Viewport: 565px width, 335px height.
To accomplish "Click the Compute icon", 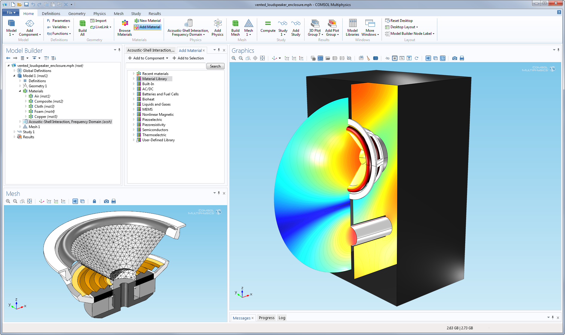I will pyautogui.click(x=268, y=26).
